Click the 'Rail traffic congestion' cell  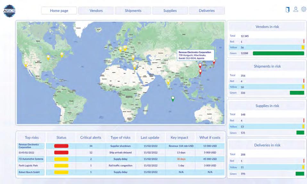coord(120,166)
